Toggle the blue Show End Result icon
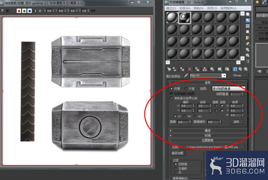Screen dimensions: 268x180 [235, 69]
